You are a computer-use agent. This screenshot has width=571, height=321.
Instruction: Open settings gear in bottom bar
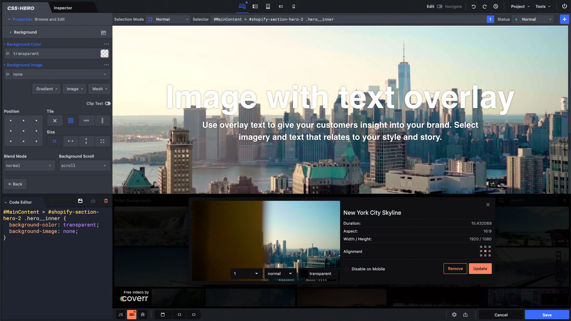454,315
